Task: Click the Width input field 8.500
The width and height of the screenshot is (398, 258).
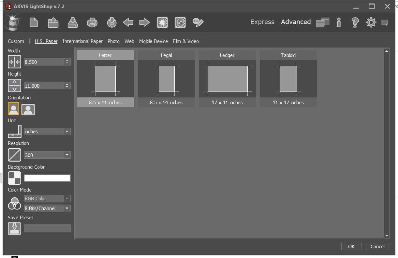Action: (x=44, y=62)
